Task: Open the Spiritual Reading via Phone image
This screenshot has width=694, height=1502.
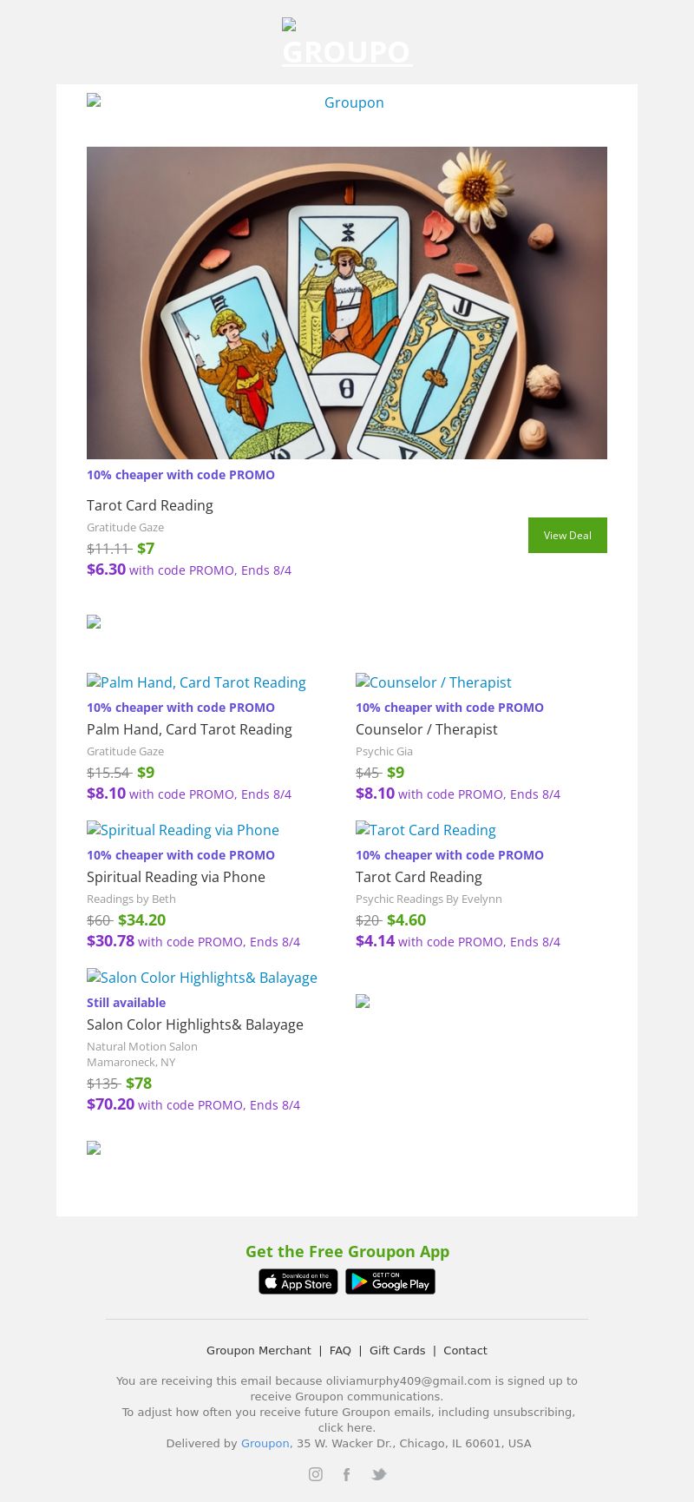Action: (183, 830)
